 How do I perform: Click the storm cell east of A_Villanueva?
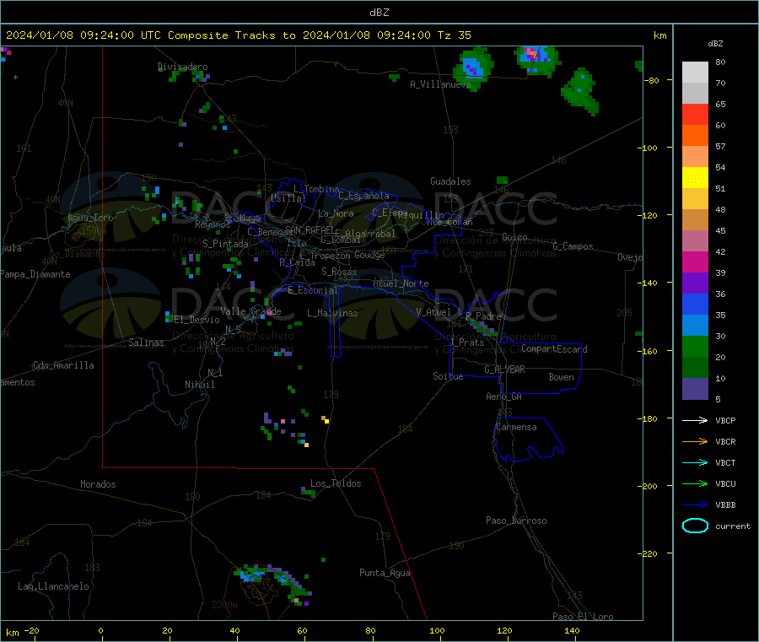coord(473,68)
